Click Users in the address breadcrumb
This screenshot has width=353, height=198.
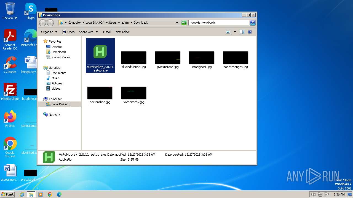113,23
